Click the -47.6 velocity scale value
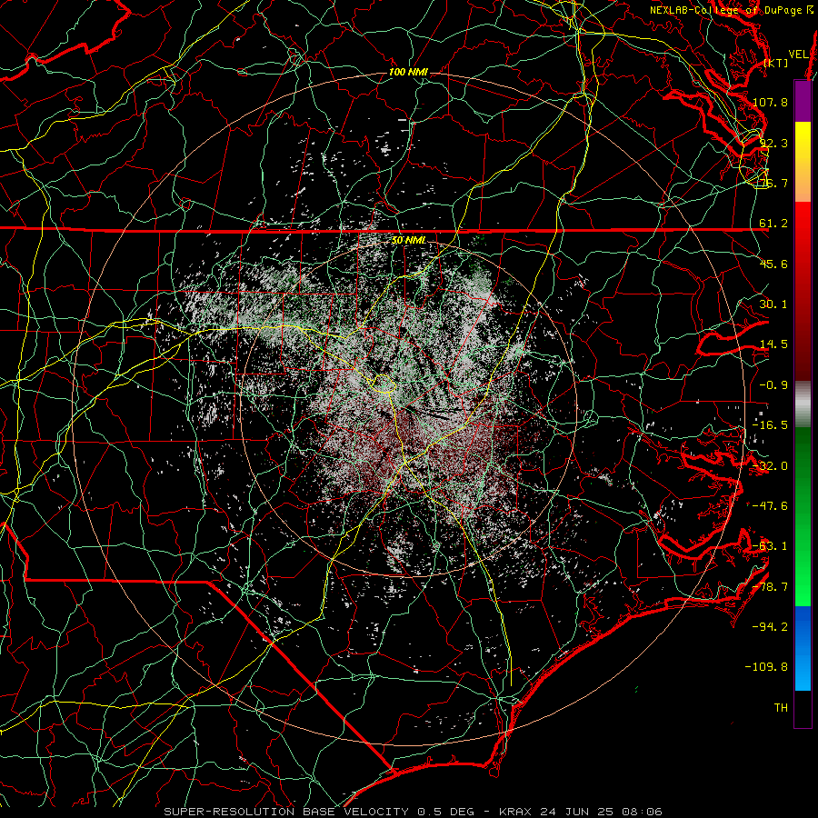Screen dimensions: 818x818 [770, 506]
